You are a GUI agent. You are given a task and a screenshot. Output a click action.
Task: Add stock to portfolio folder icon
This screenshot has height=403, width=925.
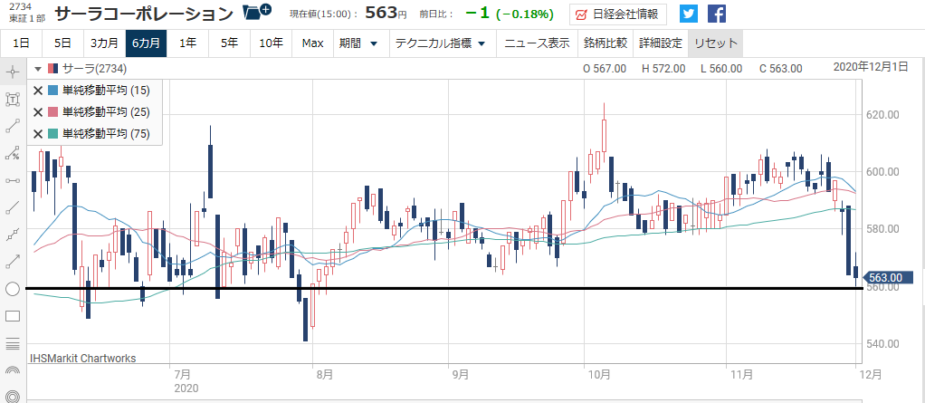point(257,12)
